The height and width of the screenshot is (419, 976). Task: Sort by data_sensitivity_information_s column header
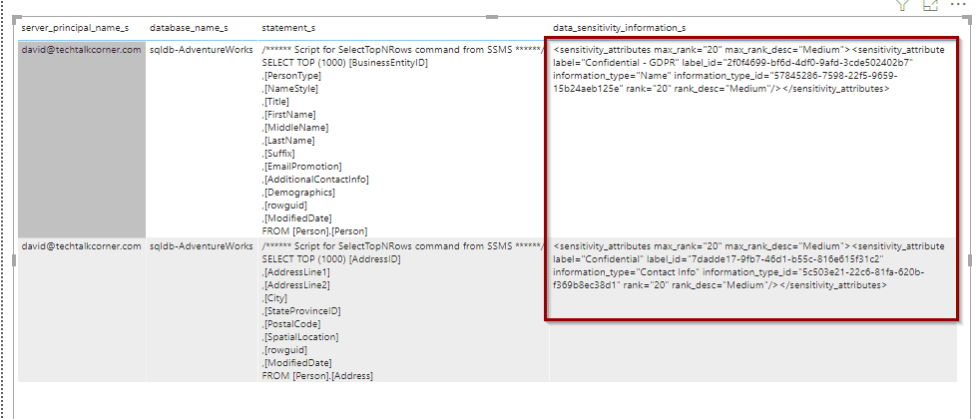(620, 28)
